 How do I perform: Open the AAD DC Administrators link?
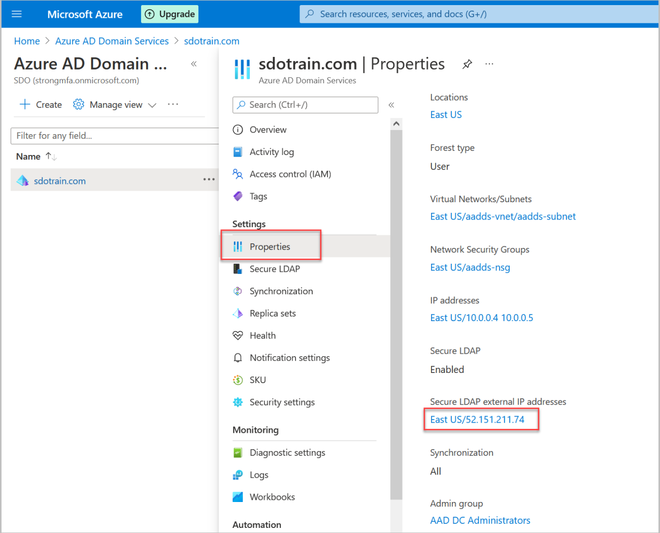click(x=480, y=520)
